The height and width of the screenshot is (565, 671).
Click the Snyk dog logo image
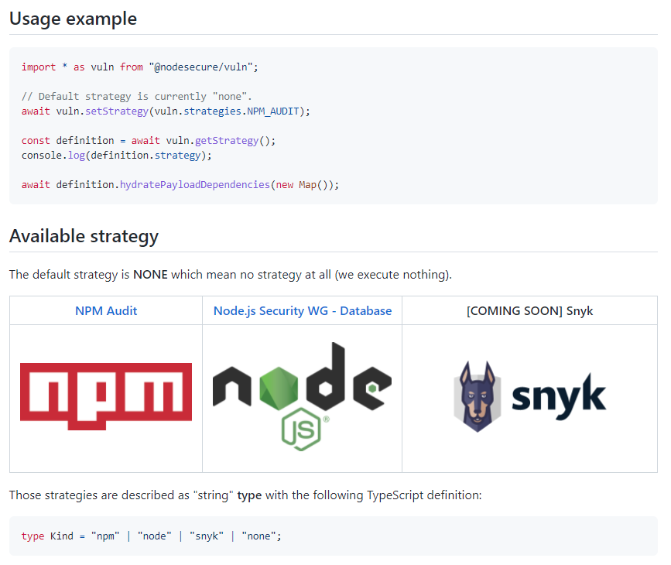530,396
